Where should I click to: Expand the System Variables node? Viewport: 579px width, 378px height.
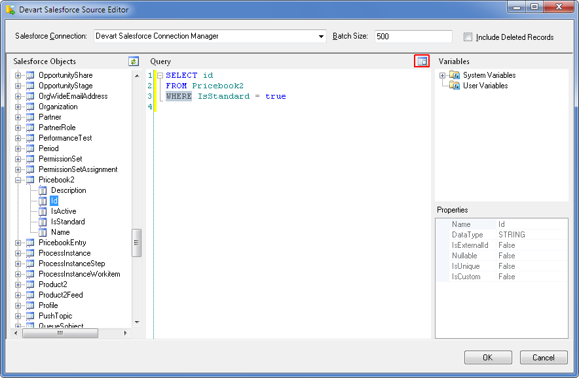click(x=442, y=75)
